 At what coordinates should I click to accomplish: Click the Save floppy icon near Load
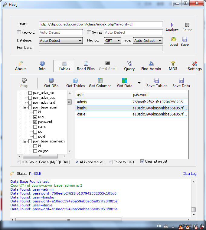click(x=185, y=39)
